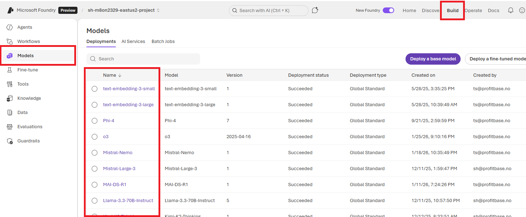Screen dimensions: 526x217
Task: Click Deploy a base model button
Action: click(x=433, y=59)
